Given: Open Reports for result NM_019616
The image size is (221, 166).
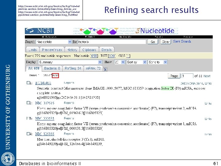Looking at the screenshot, I should [69, 103].
